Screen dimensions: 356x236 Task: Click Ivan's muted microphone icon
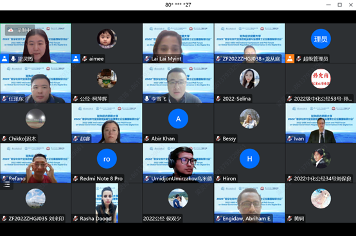[x=289, y=139]
